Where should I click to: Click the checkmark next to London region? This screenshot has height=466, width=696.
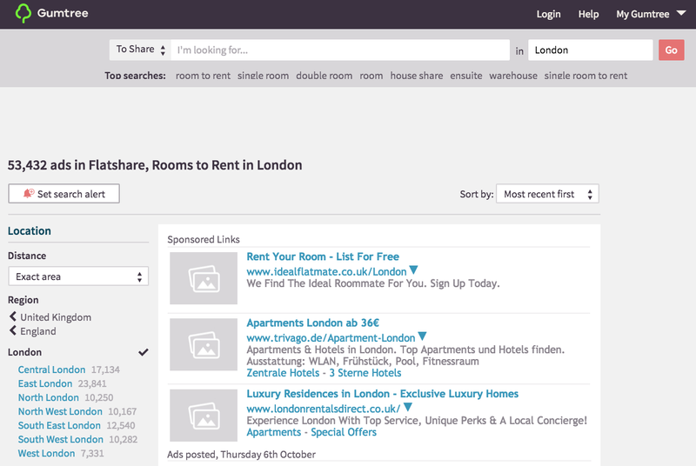tap(144, 352)
